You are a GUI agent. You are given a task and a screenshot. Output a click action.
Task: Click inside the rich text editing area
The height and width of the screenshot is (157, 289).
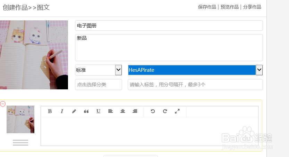[150, 131]
